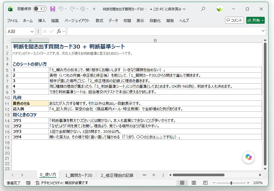Viewport: 274px width, 191px height.
Task: Click the コメント button
Action: click(x=234, y=20)
